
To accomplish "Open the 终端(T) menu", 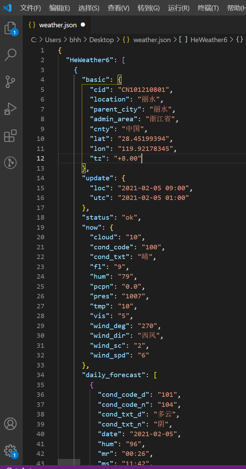I will (x=208, y=8).
